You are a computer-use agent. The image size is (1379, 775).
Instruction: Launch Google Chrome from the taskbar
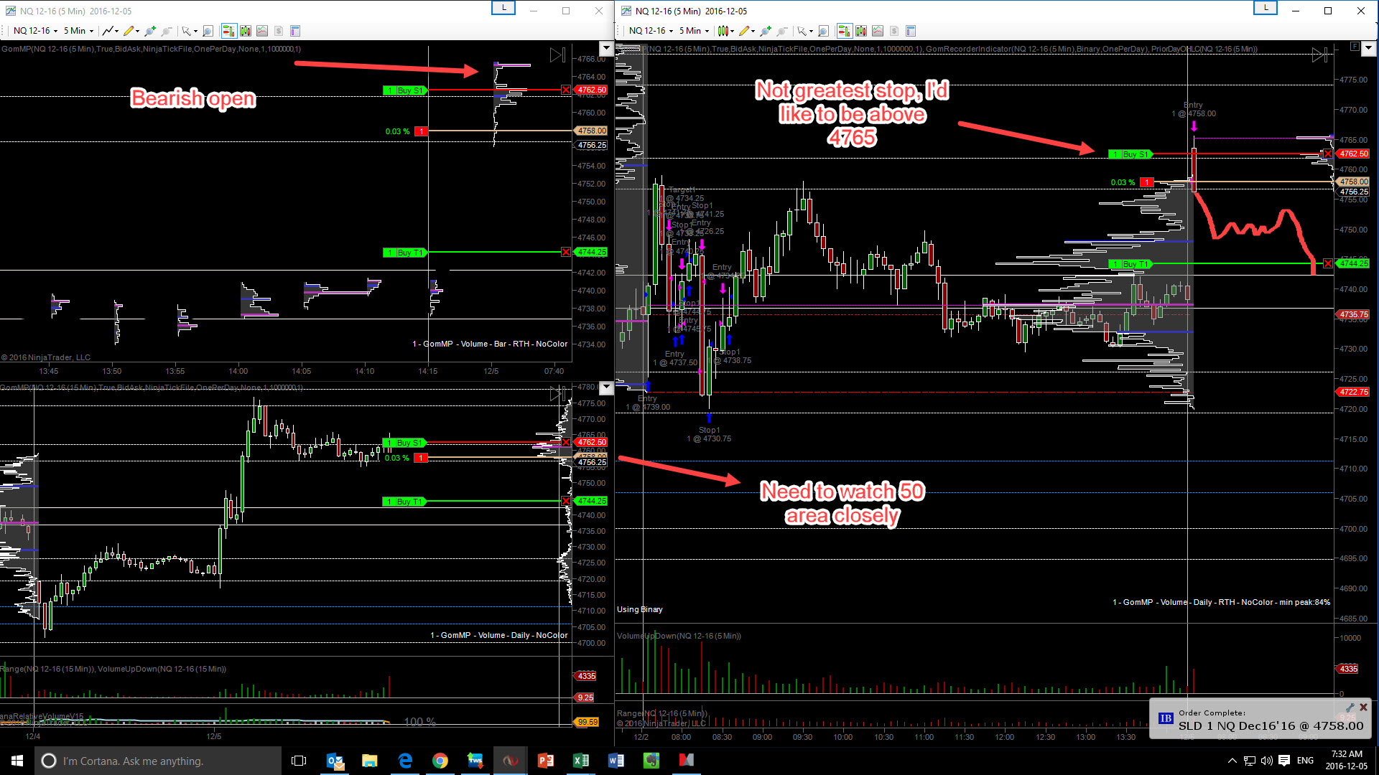pos(440,761)
